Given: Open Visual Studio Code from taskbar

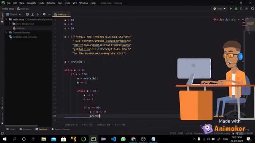Looking at the screenshot, I should (x=113, y=139).
